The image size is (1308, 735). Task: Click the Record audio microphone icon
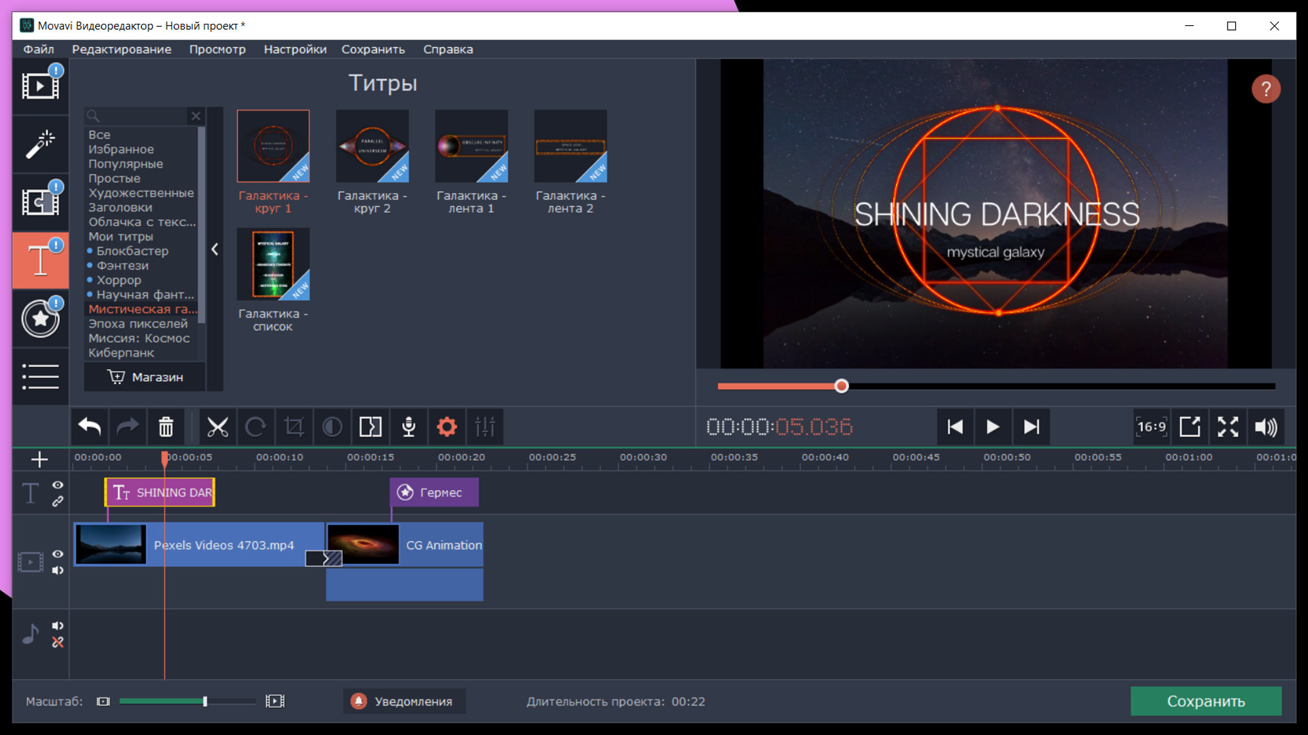(x=409, y=427)
